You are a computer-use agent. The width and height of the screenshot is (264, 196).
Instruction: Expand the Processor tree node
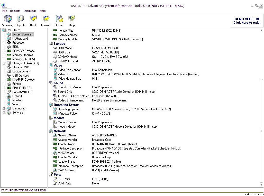pos(4,43)
